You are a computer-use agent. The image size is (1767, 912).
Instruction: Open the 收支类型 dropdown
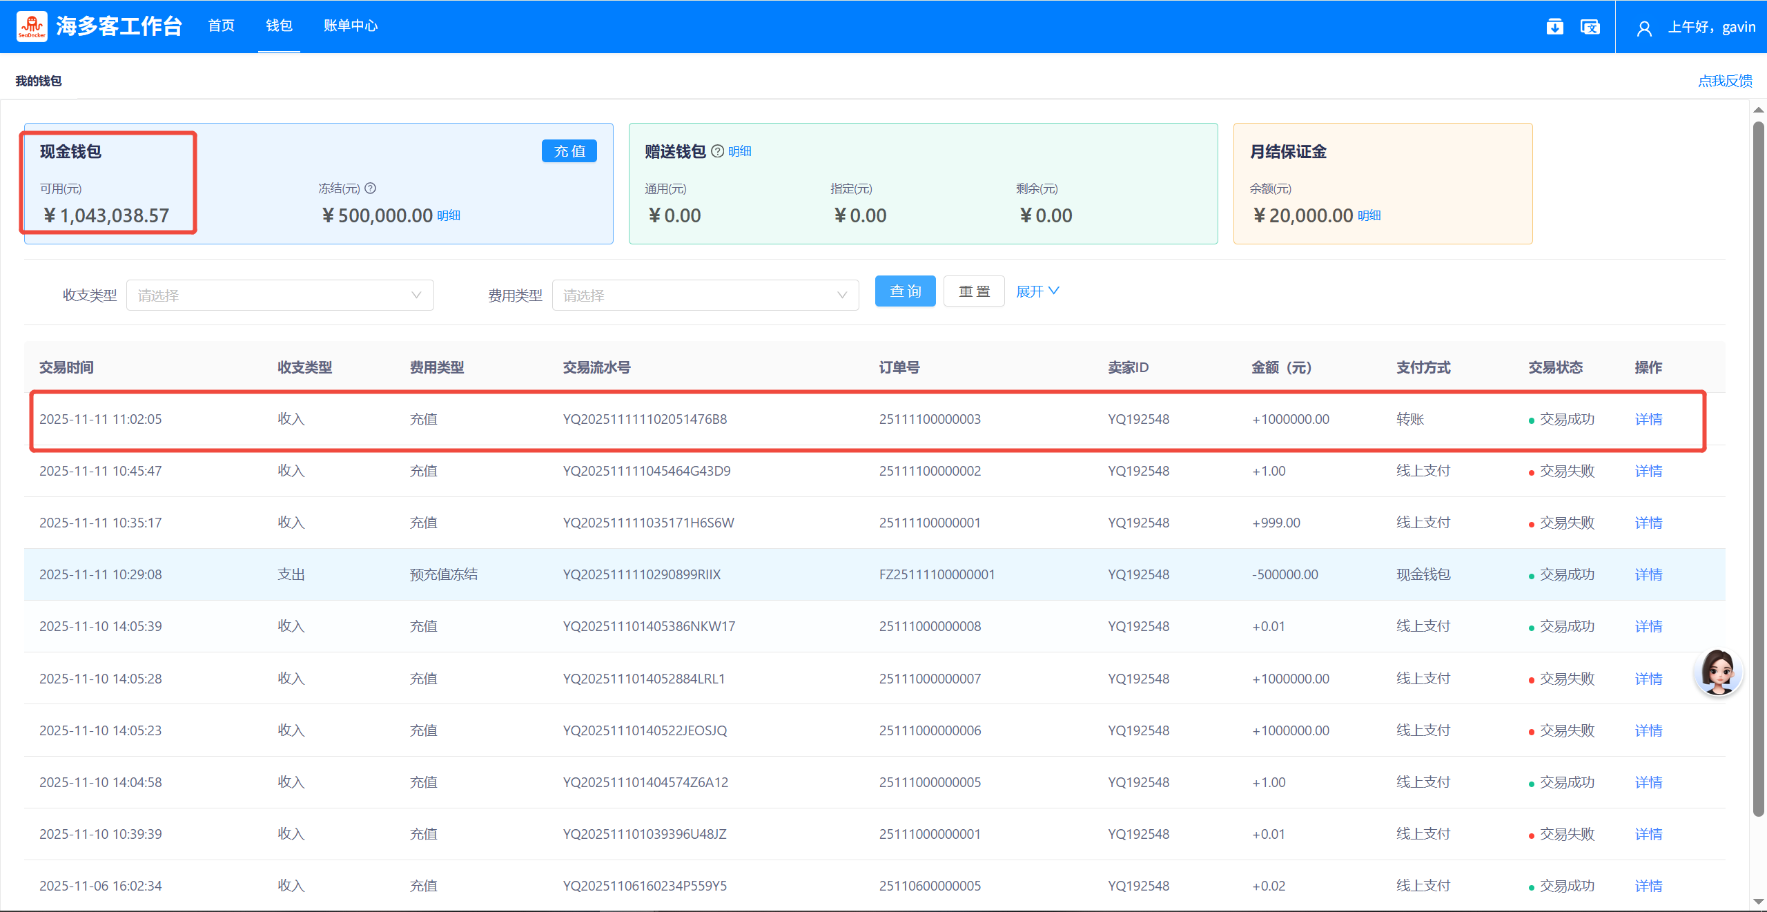280,295
